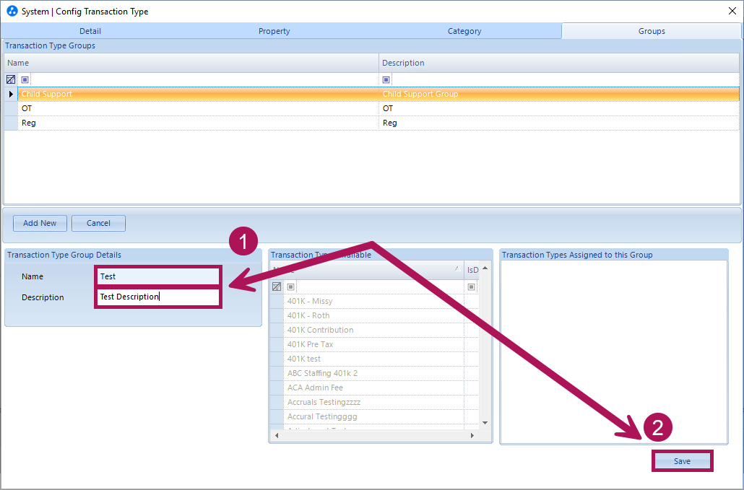Click the filter editor icon in groups grid
Screen dimensions: 744x490
point(11,79)
